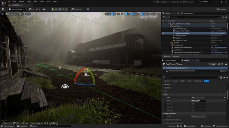Toggle rotation snapping angle in the viewport toolbar
Viewport: 229px width, 128px height.
pyautogui.click(x=132, y=14)
